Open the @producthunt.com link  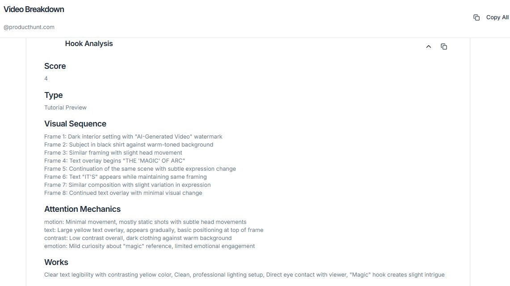[29, 27]
